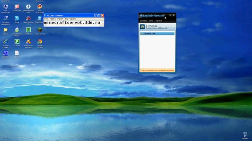Launch TeamViewer from the desktop

point(39,18)
